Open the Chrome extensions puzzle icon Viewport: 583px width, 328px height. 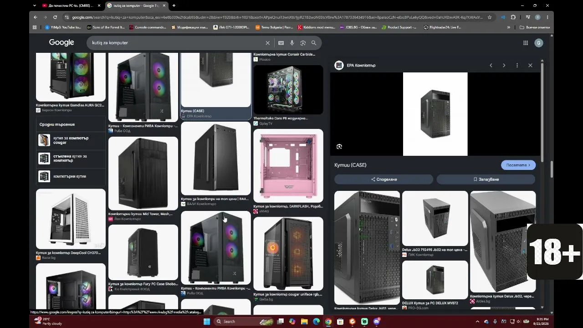pyautogui.click(x=513, y=17)
